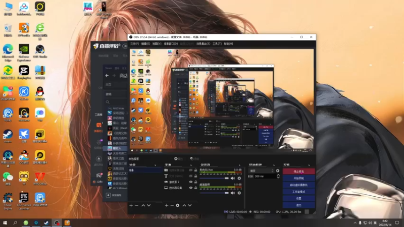Expand hidden system tray icons chevron
Screen dimensions: 404x227
pyautogui.click(x=355, y=223)
